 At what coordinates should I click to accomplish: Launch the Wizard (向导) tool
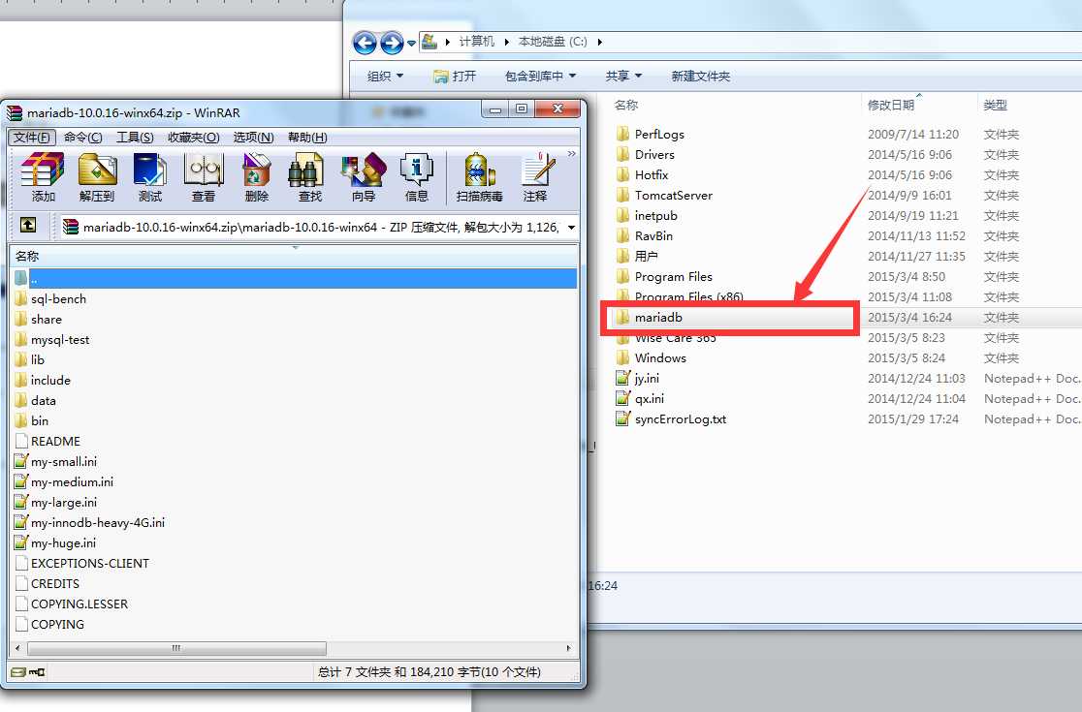(x=364, y=178)
